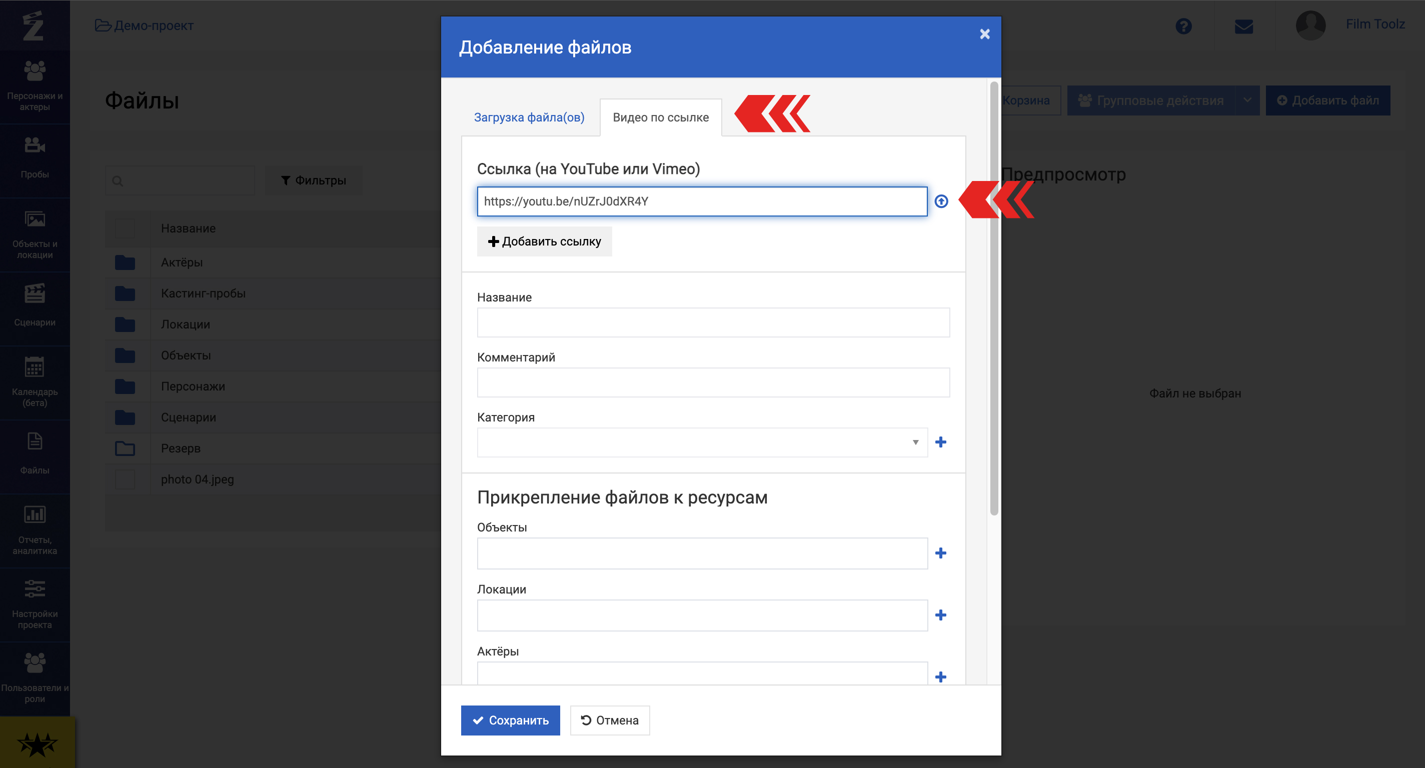Open Объекты folder row
Viewport: 1425px width, 768px height.
273,355
